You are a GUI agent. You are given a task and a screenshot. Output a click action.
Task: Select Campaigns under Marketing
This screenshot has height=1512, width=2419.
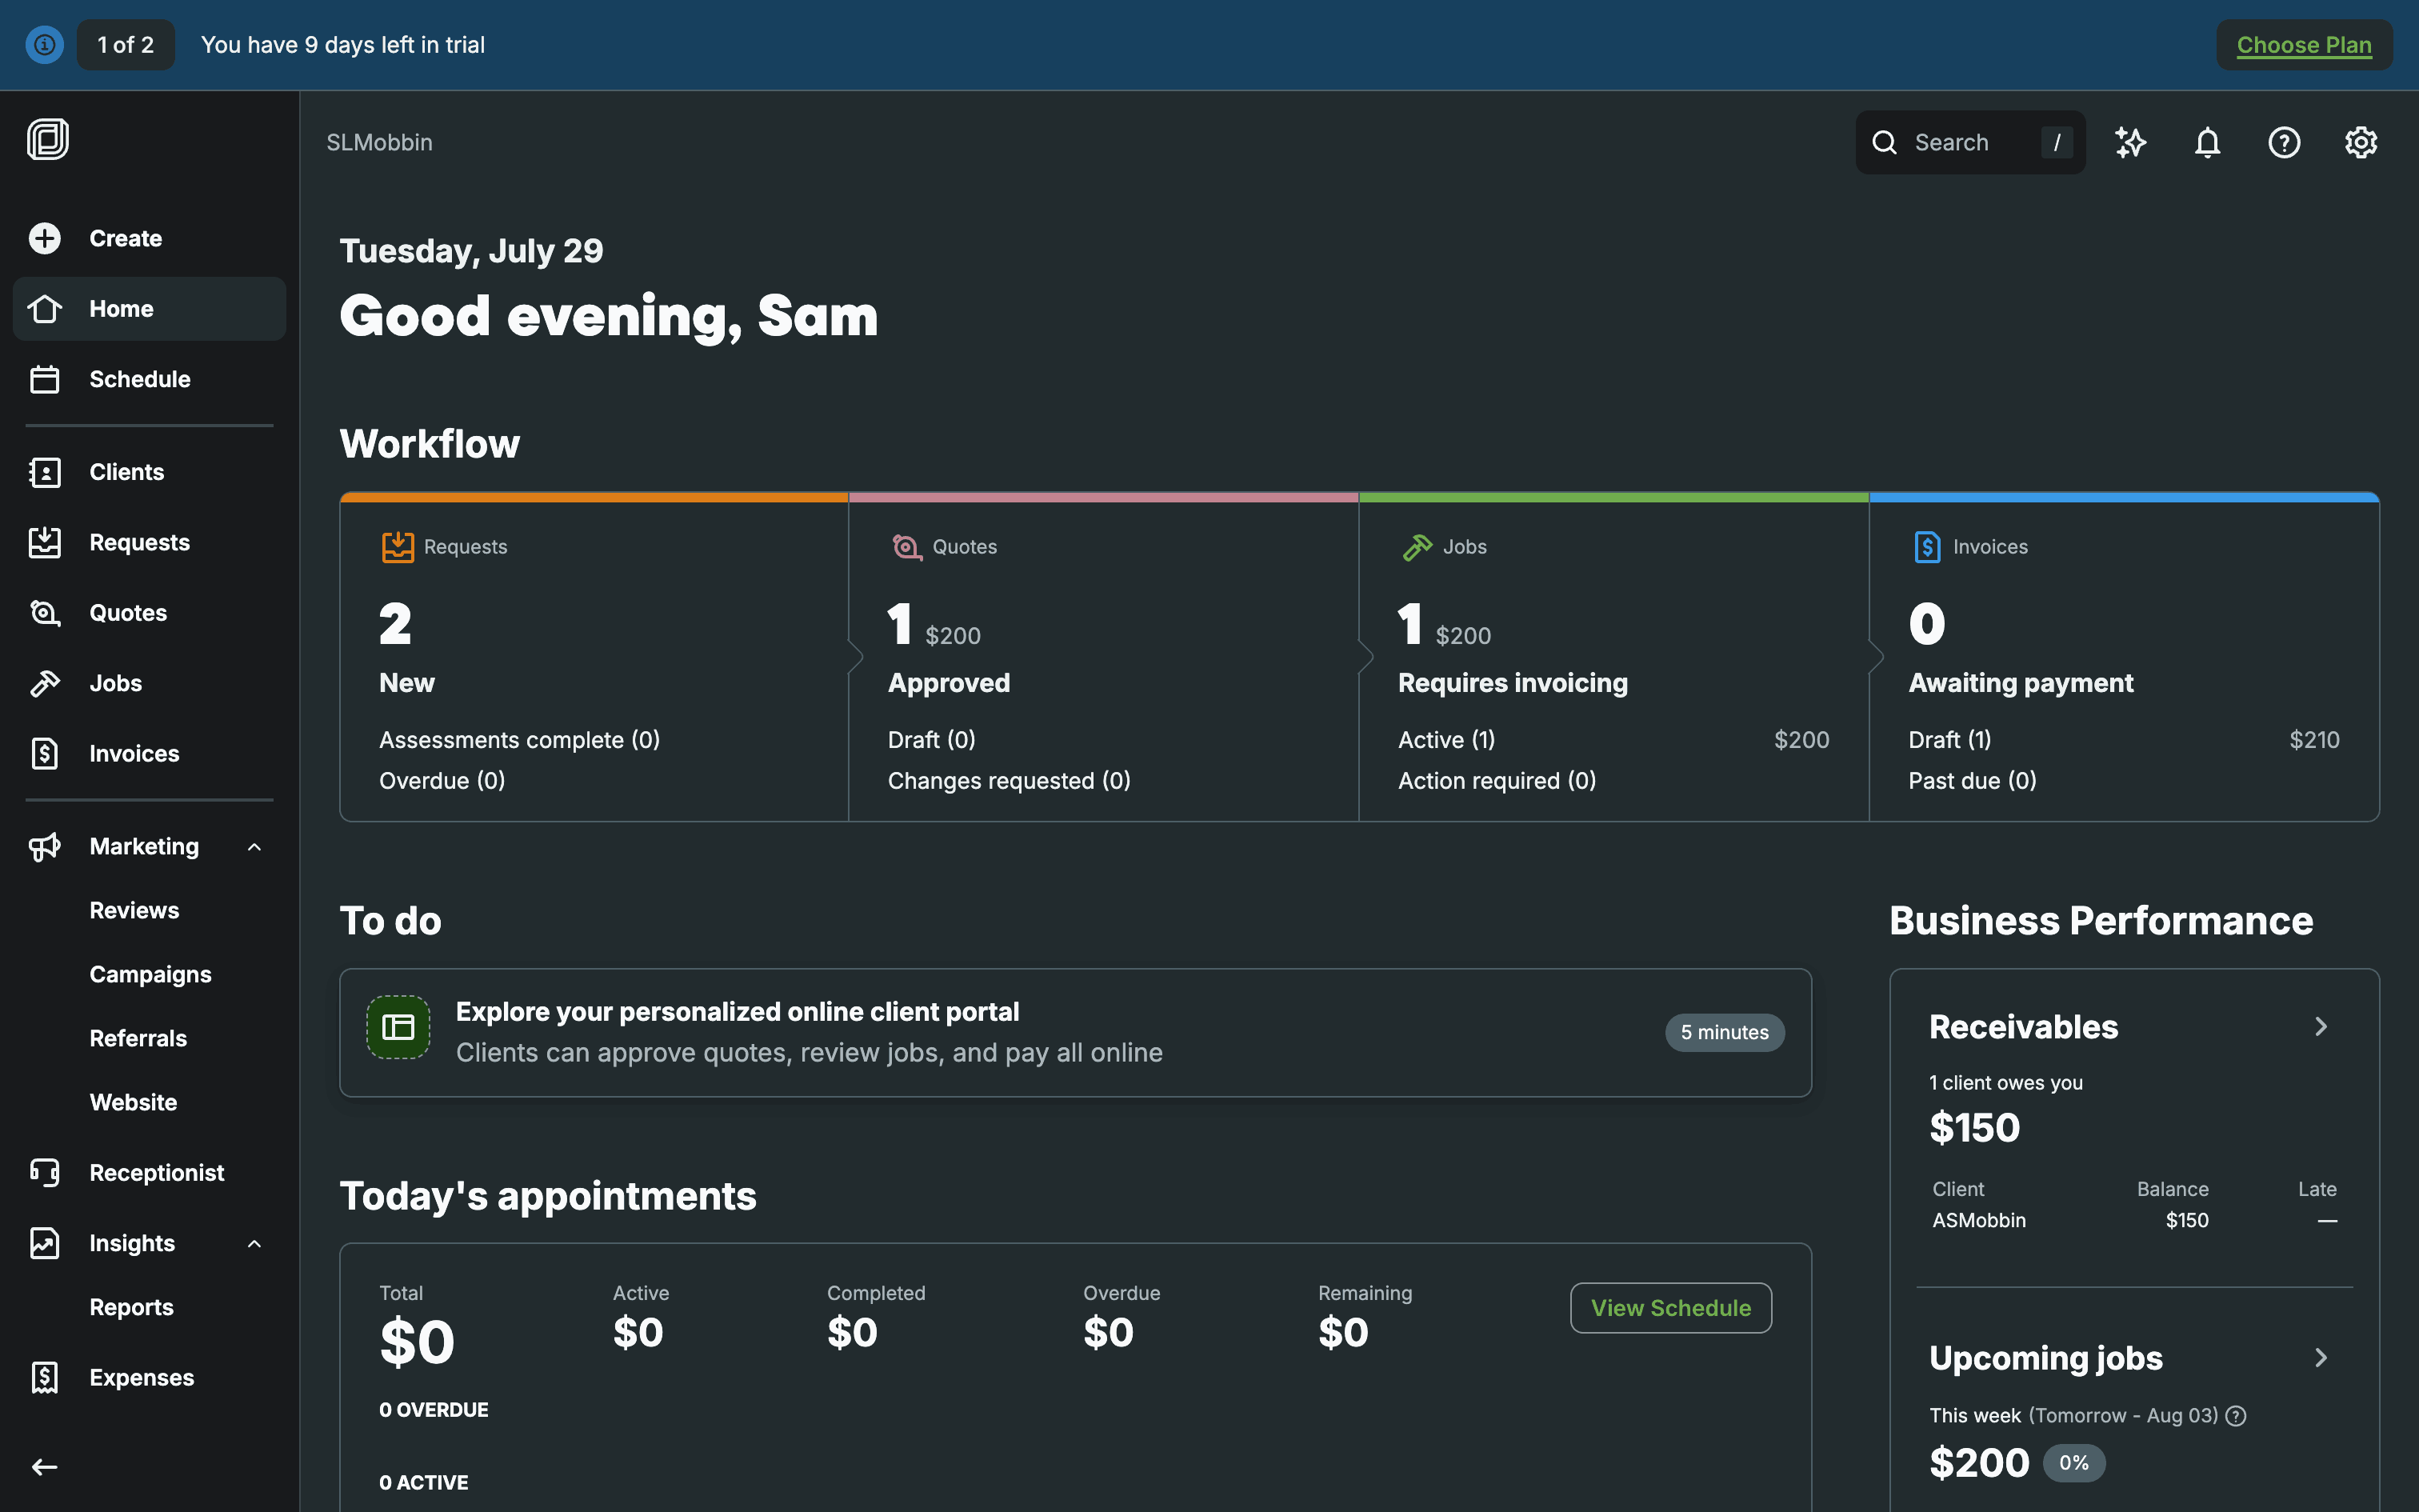(x=150, y=974)
